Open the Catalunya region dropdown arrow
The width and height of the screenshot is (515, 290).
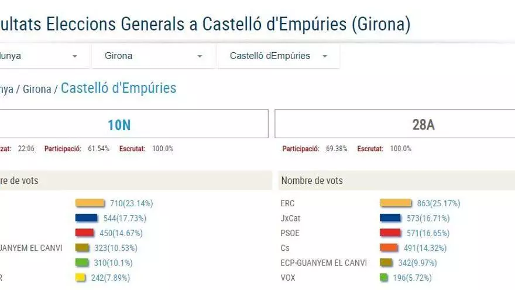coord(74,56)
